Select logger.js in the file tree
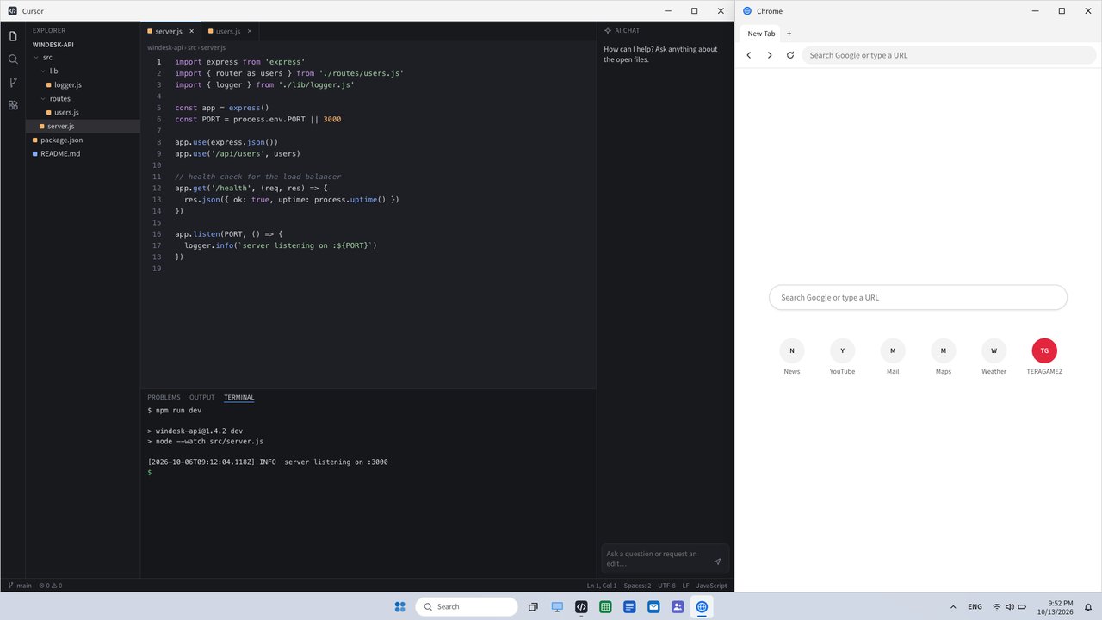 (83, 85)
